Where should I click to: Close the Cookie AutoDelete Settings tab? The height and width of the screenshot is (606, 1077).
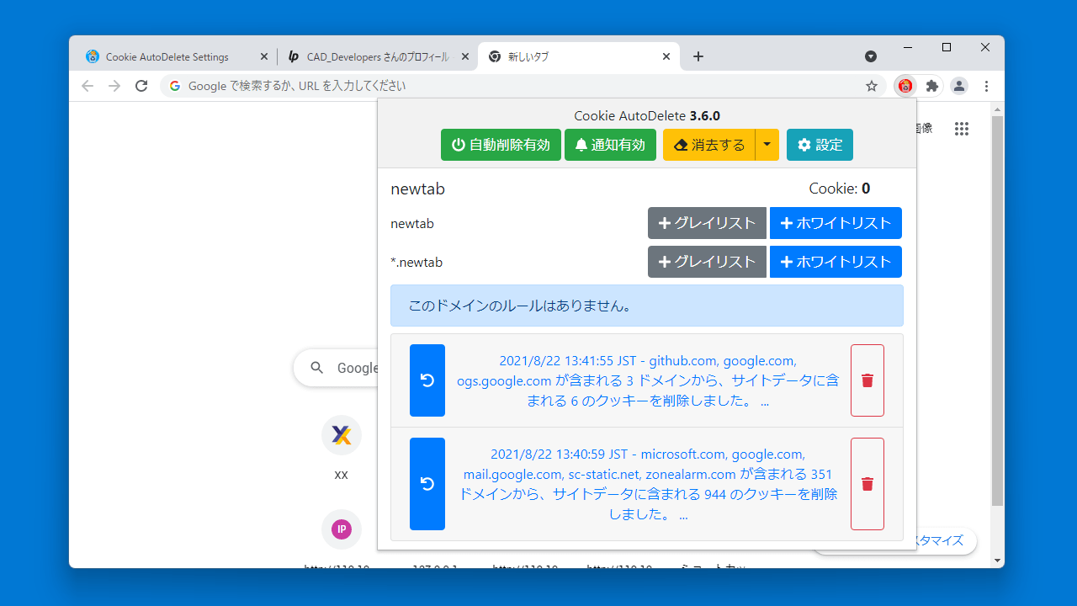(x=263, y=56)
